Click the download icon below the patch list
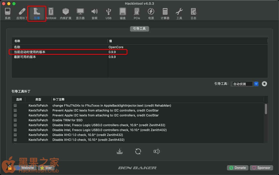Viewport: 279px width, 175px height. [x=120, y=151]
